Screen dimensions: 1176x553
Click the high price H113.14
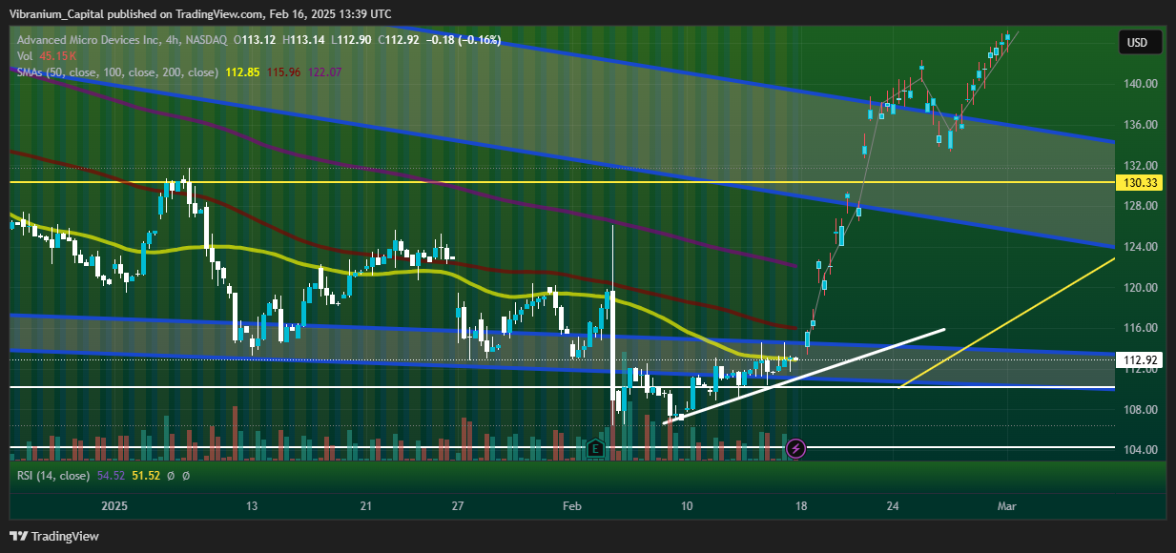(x=305, y=40)
